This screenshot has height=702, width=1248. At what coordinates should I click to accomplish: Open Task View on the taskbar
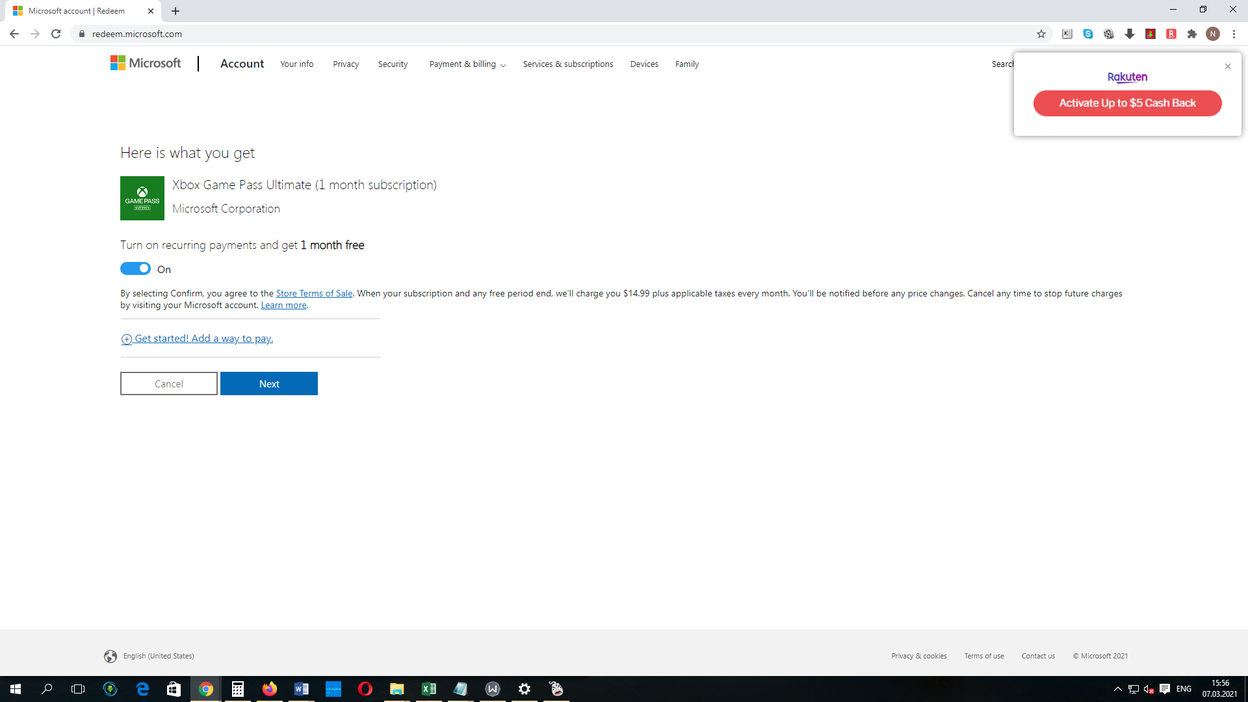(x=78, y=689)
